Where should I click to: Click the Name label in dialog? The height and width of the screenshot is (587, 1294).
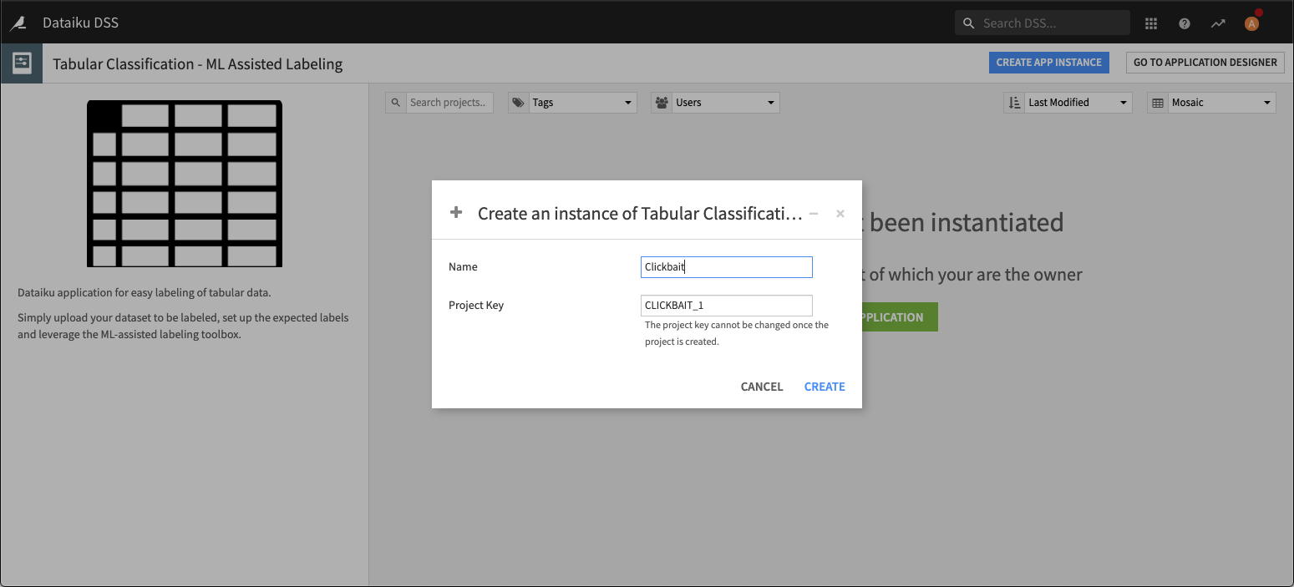coord(463,267)
